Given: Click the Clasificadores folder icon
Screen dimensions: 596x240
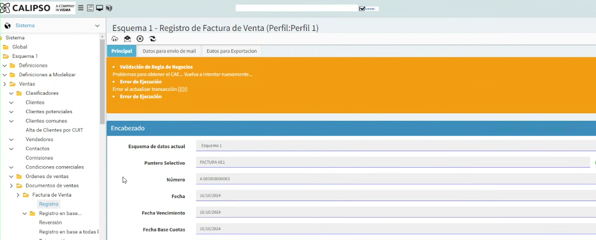Looking at the screenshot, I should tap(19, 93).
